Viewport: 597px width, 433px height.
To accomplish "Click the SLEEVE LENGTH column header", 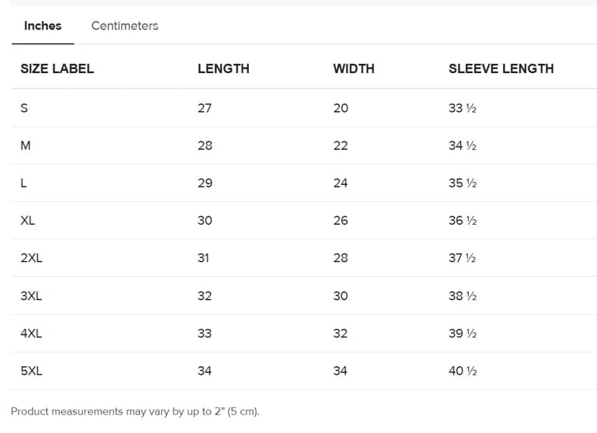I will click(501, 68).
